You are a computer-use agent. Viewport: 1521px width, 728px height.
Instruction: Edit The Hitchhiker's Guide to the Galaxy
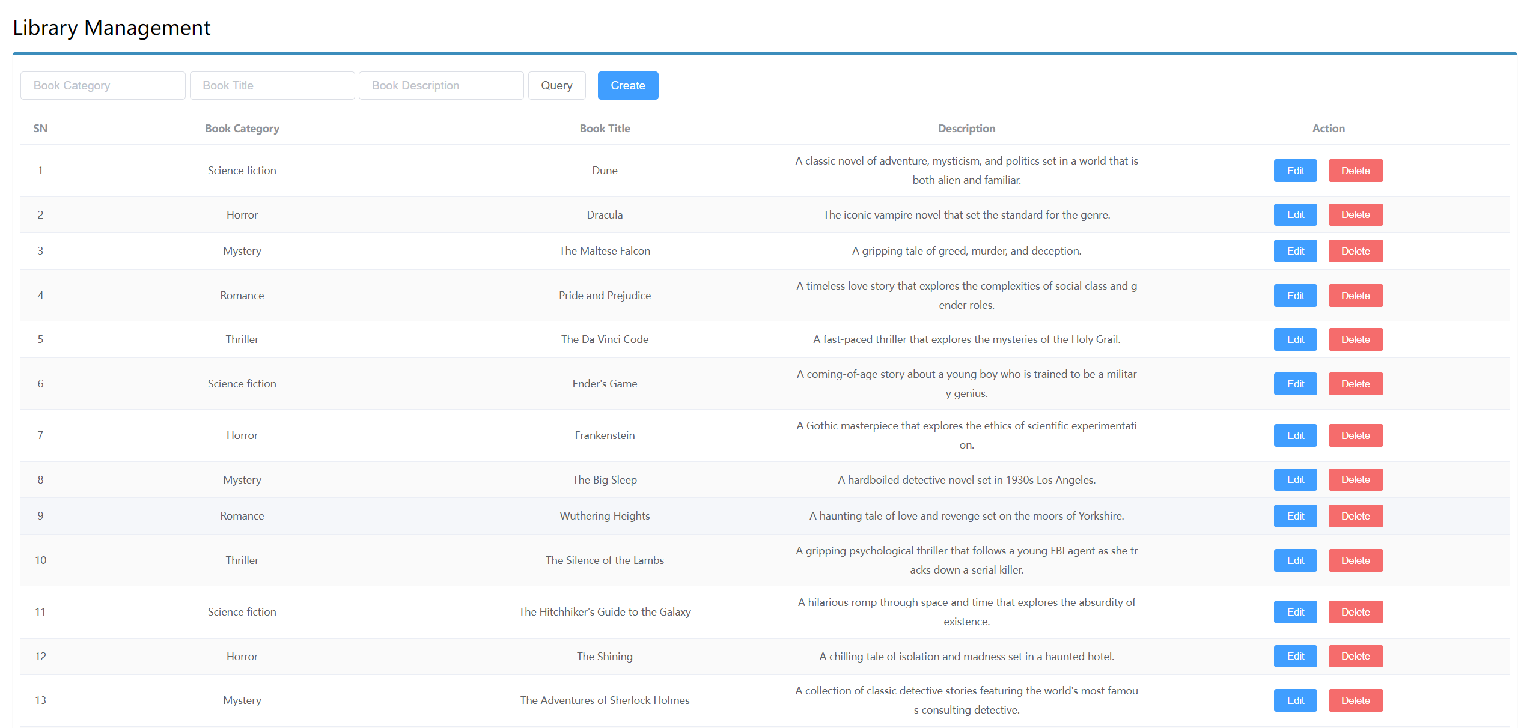[x=1295, y=612]
